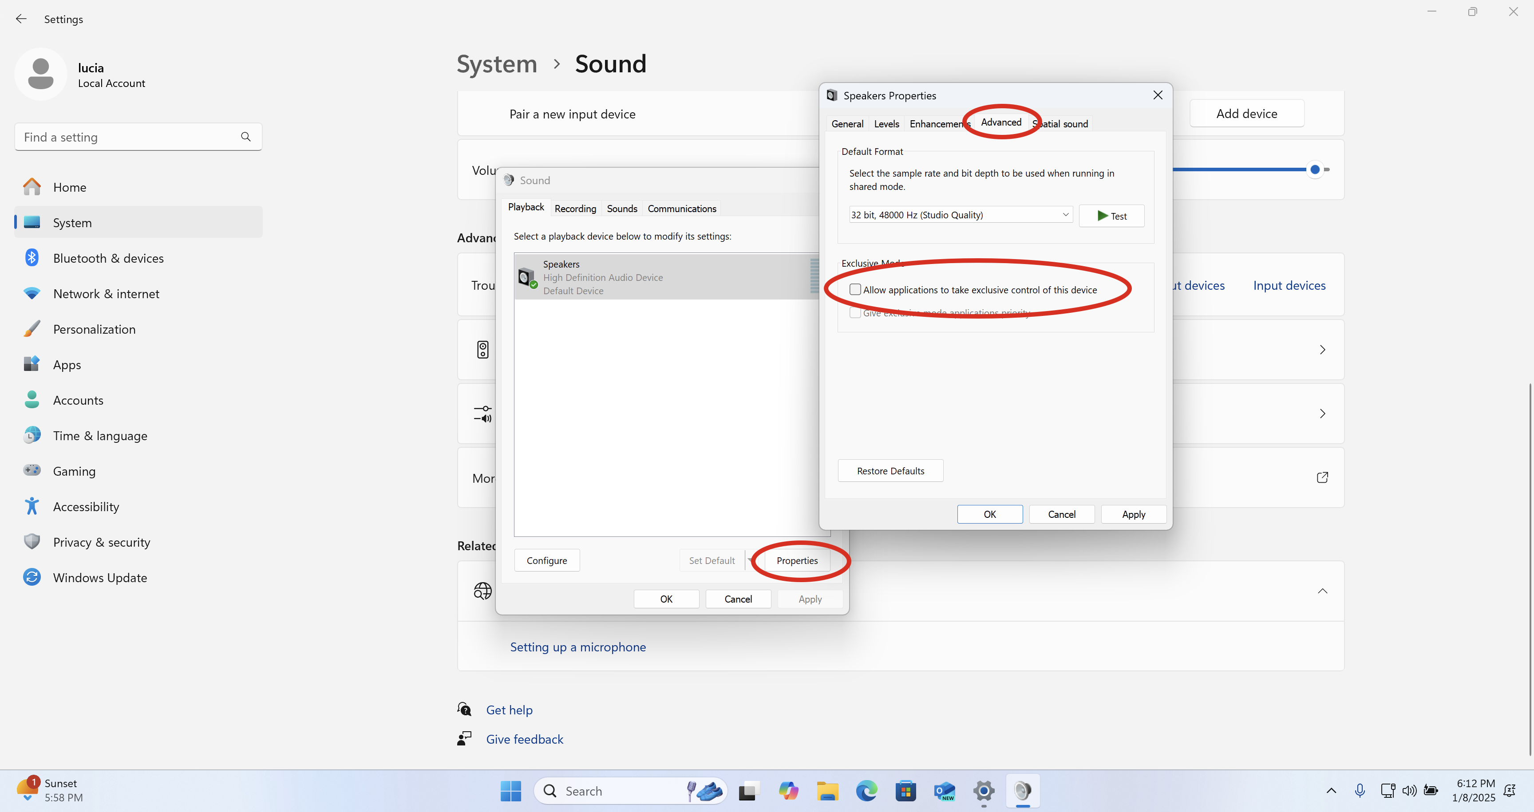Switch to the Recording tab
Image resolution: width=1534 pixels, height=812 pixels.
coord(575,209)
